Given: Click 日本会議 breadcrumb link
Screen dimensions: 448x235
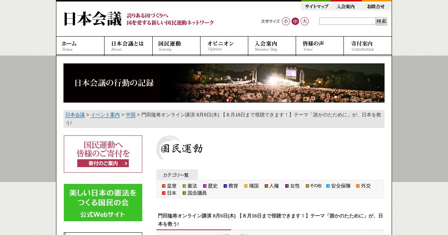Looking at the screenshot, I should 75,115.
